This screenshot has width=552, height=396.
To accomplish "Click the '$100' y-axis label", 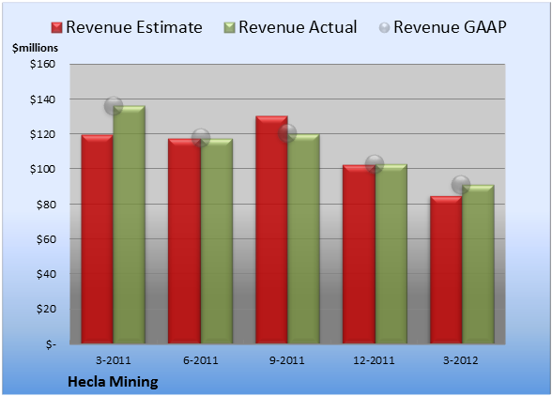I will point(42,169).
